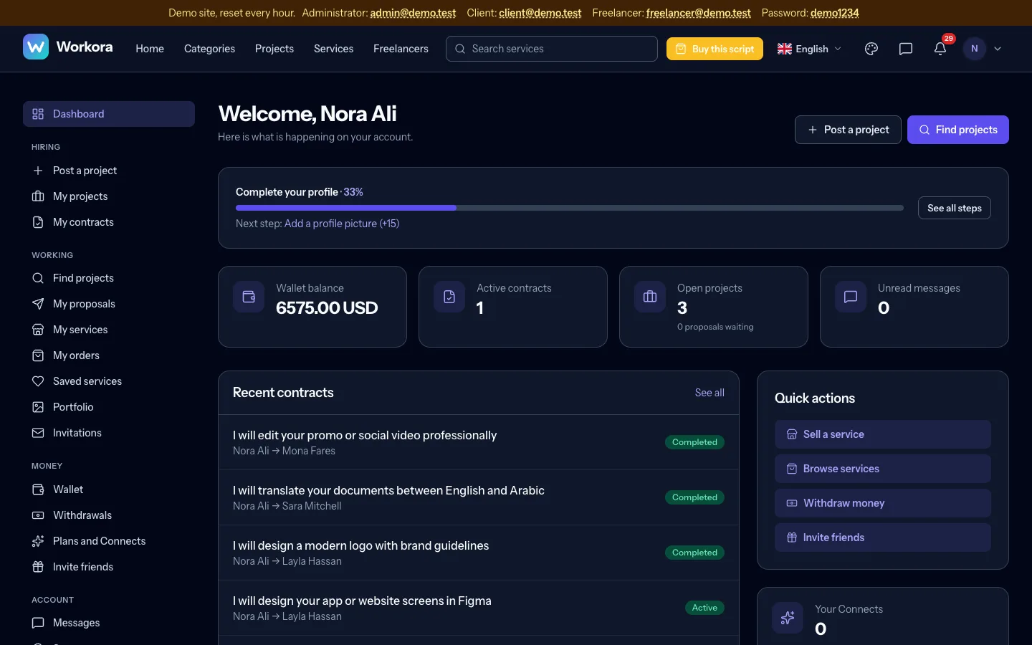The image size is (1032, 645).
Task: Focus the Search services input field
Action: point(552,49)
